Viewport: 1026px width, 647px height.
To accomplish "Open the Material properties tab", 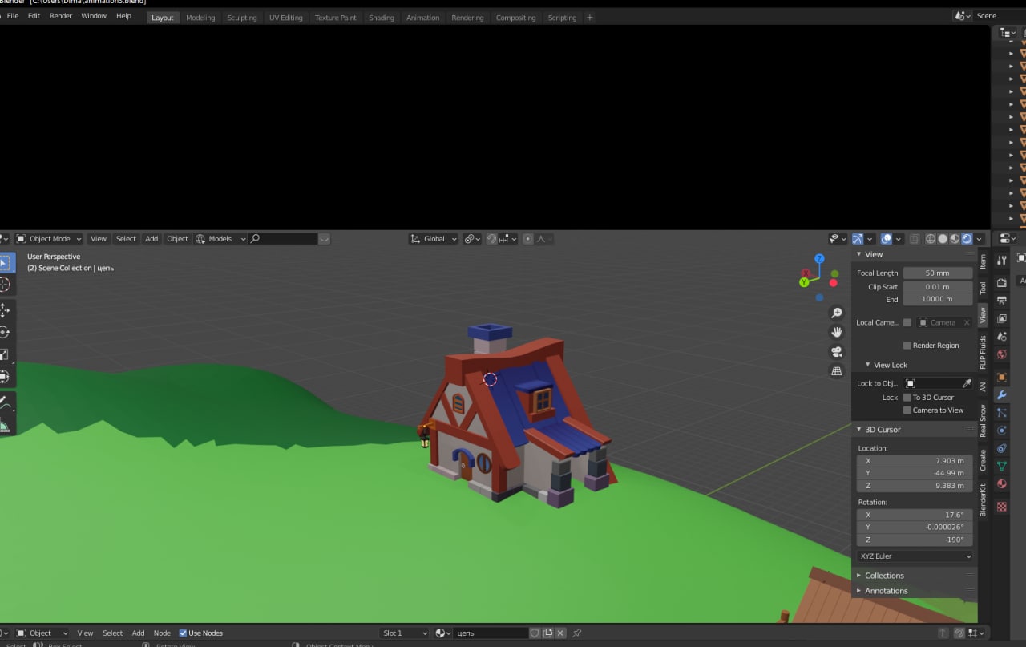I will 1002,484.
